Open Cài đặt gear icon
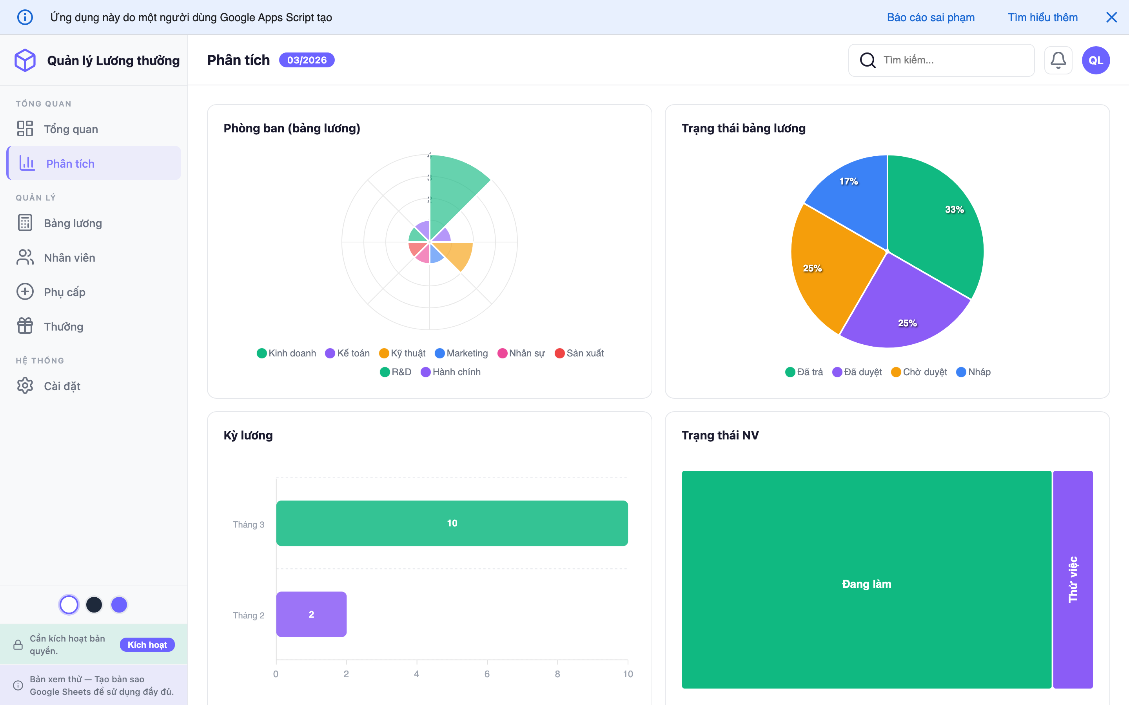 pos(25,386)
